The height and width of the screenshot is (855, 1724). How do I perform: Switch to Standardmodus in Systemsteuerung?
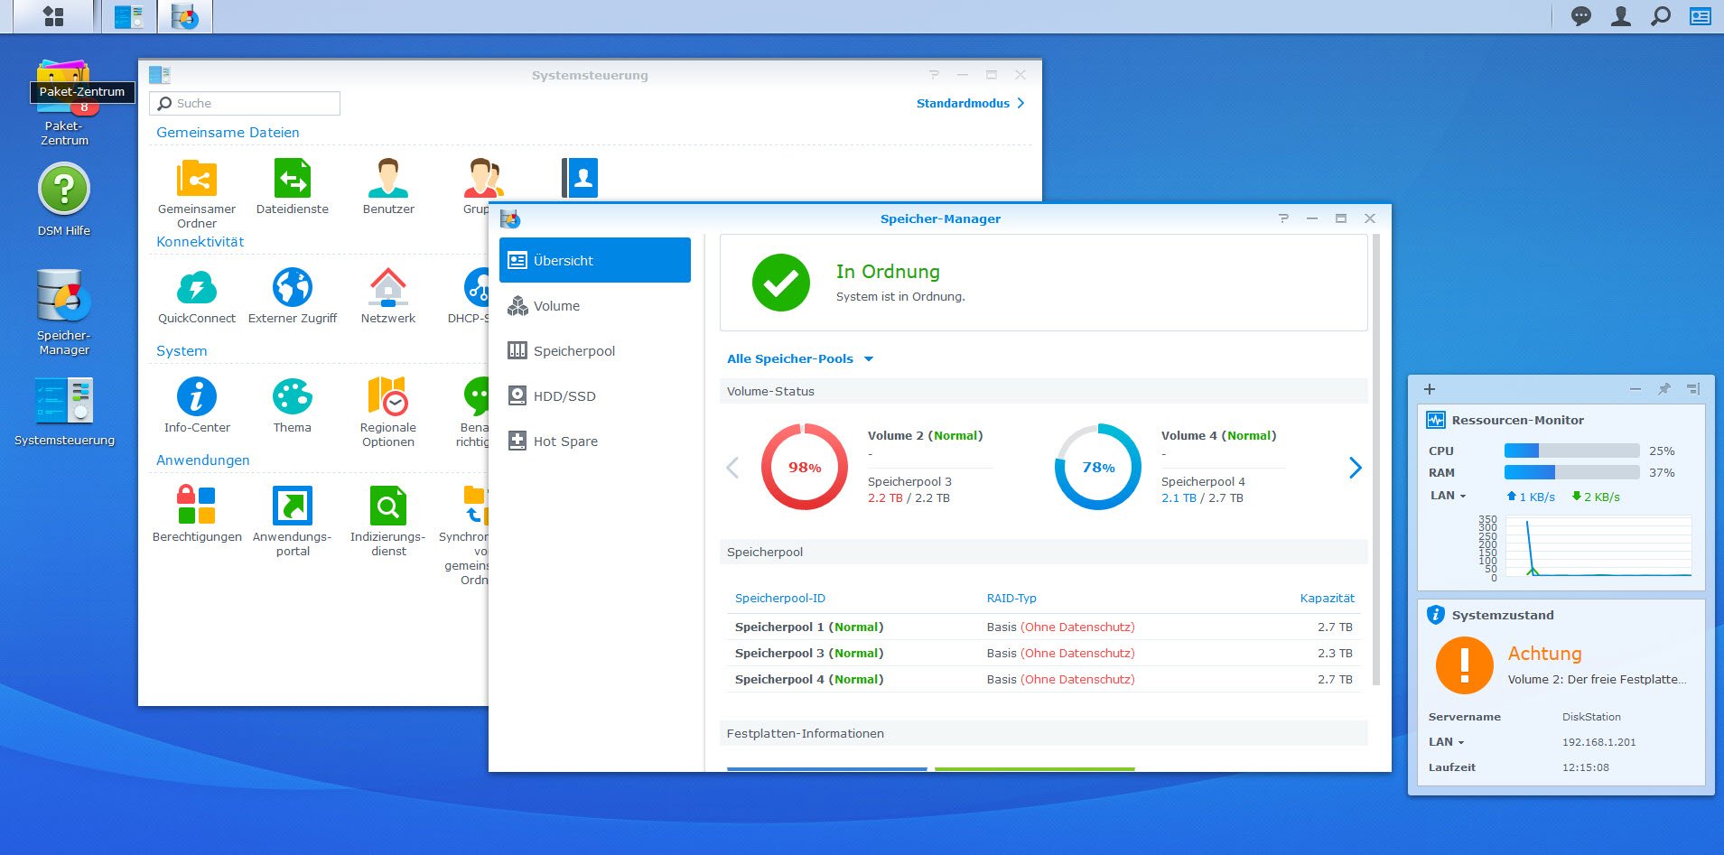[971, 103]
